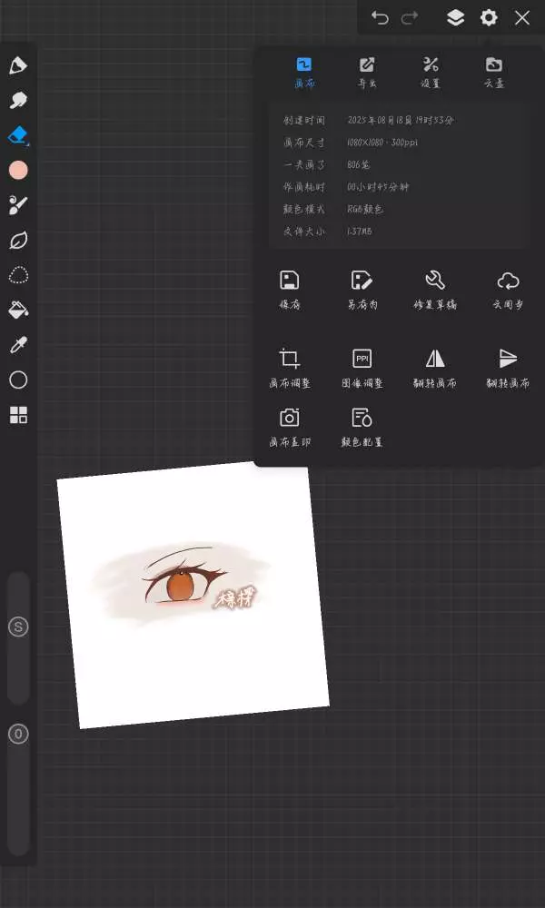The height and width of the screenshot is (908, 545).
Task: Click the gear settings icon
Action: 489,18
